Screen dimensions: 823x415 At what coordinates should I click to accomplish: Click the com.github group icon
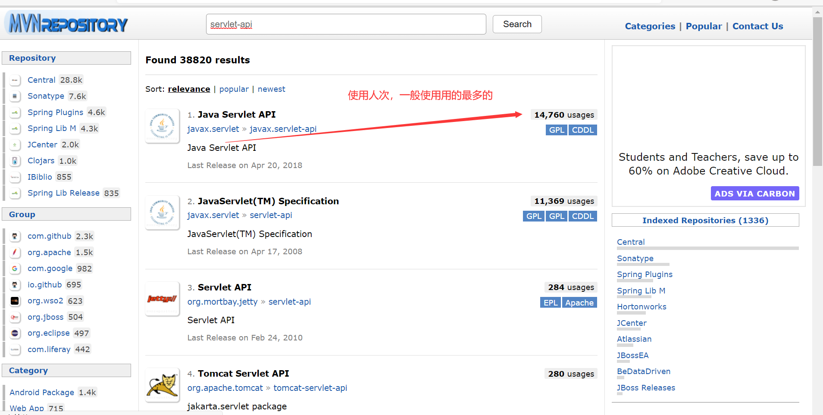click(15, 236)
